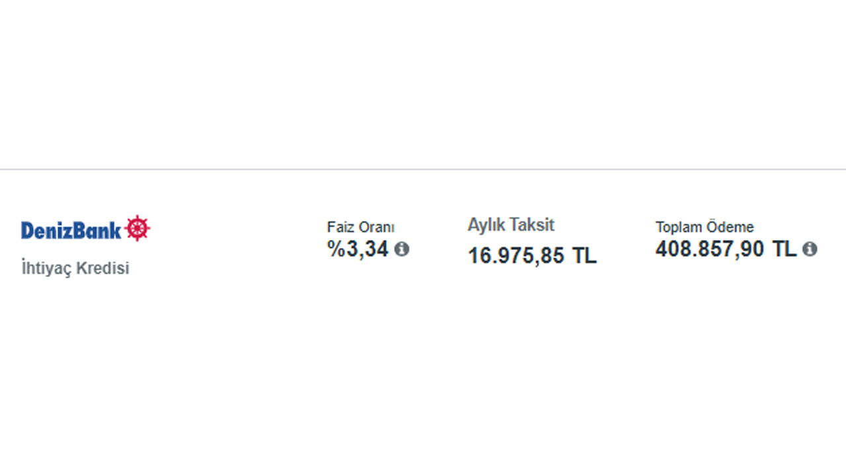Image resolution: width=846 pixels, height=476 pixels.
Task: Click the Toplam Ödeme label
Action: 704,227
